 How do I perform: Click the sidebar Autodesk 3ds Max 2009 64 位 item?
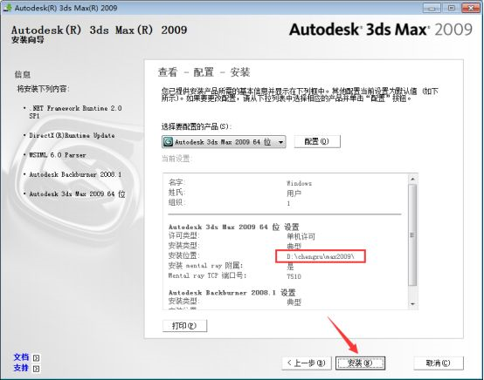(x=77, y=194)
